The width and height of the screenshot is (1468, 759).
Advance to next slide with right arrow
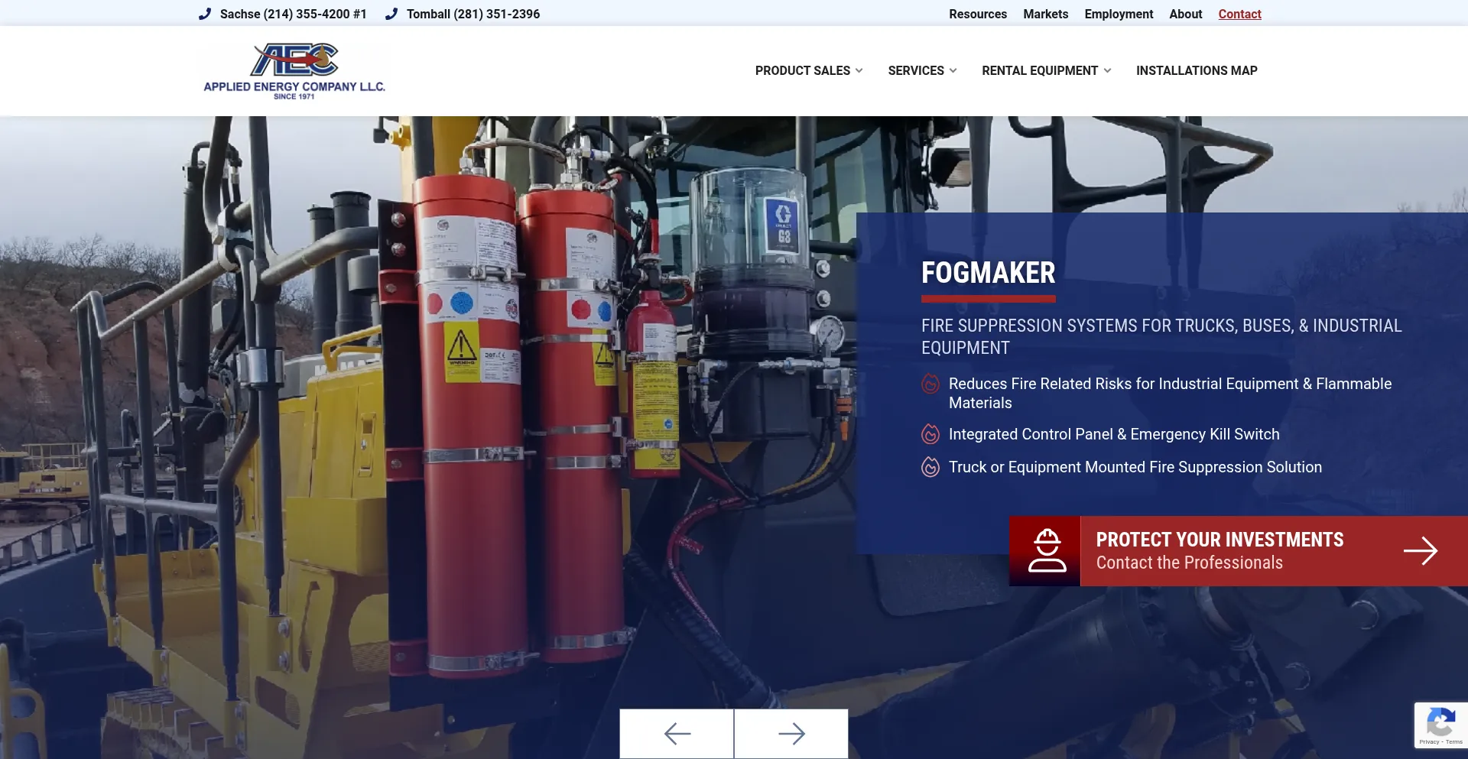click(x=791, y=734)
